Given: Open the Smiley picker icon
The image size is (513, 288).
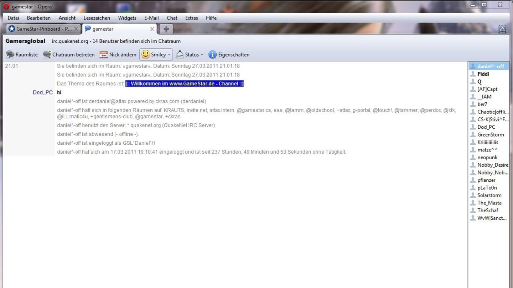Looking at the screenshot, I should coord(145,54).
